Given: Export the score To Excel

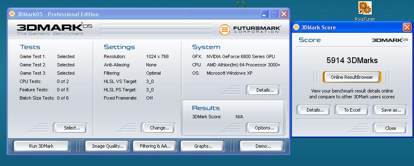Looking at the screenshot, I should pyautogui.click(x=352, y=110).
